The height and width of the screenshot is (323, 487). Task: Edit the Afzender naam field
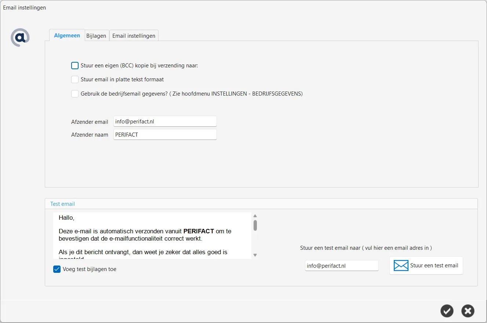pos(165,134)
